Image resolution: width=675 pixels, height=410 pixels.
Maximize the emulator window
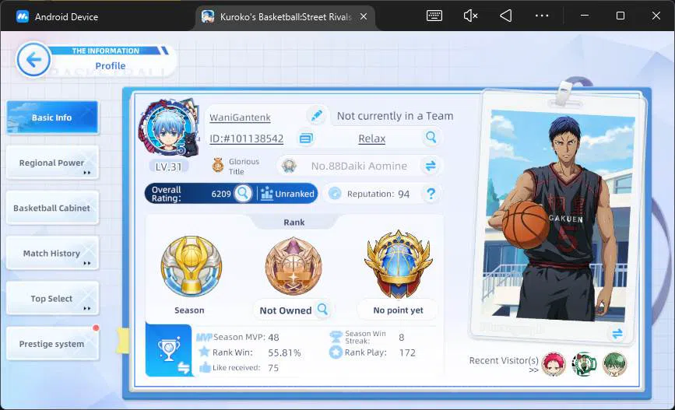pyautogui.click(x=621, y=16)
